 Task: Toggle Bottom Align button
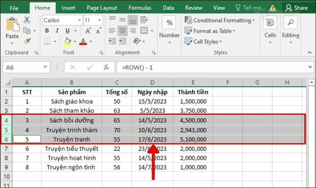[x=132, y=20]
